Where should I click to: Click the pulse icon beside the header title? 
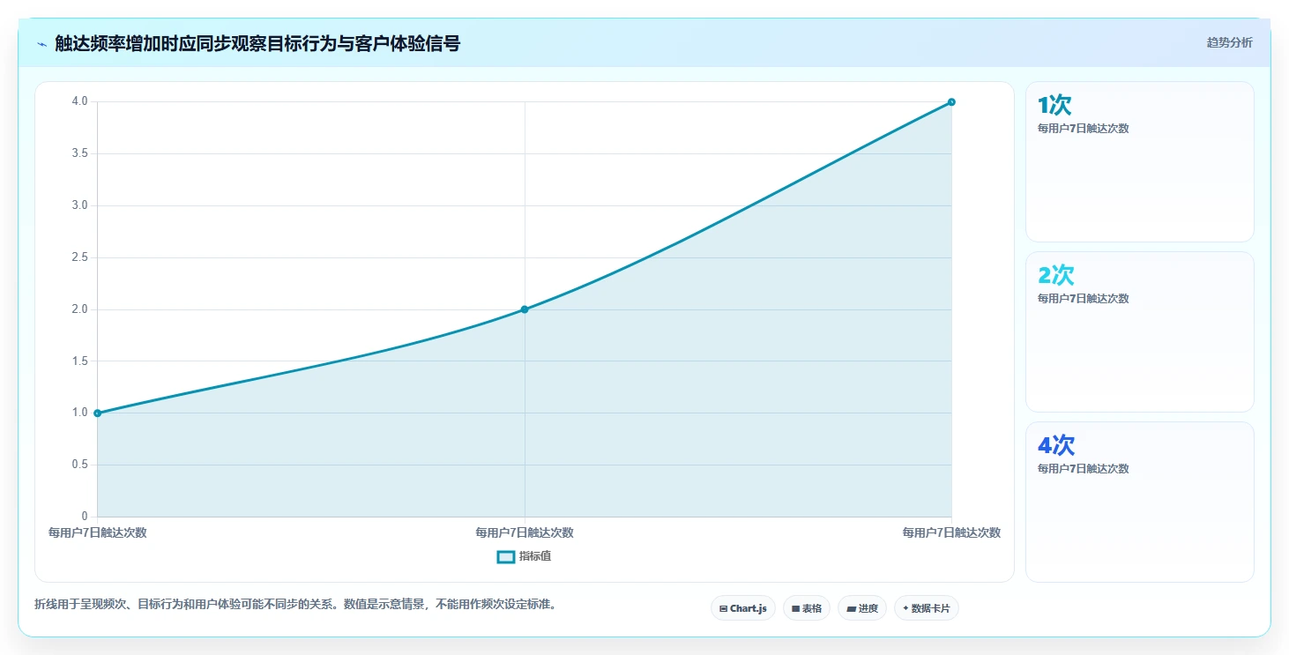pos(41,44)
